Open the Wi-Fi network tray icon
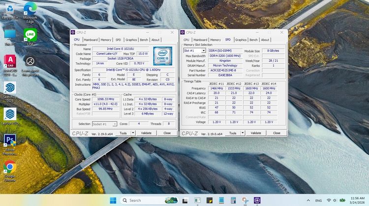The height and width of the screenshot is (206, 369). click(x=329, y=201)
